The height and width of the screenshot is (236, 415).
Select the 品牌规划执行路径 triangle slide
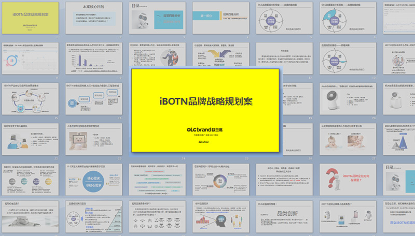coord(94,217)
